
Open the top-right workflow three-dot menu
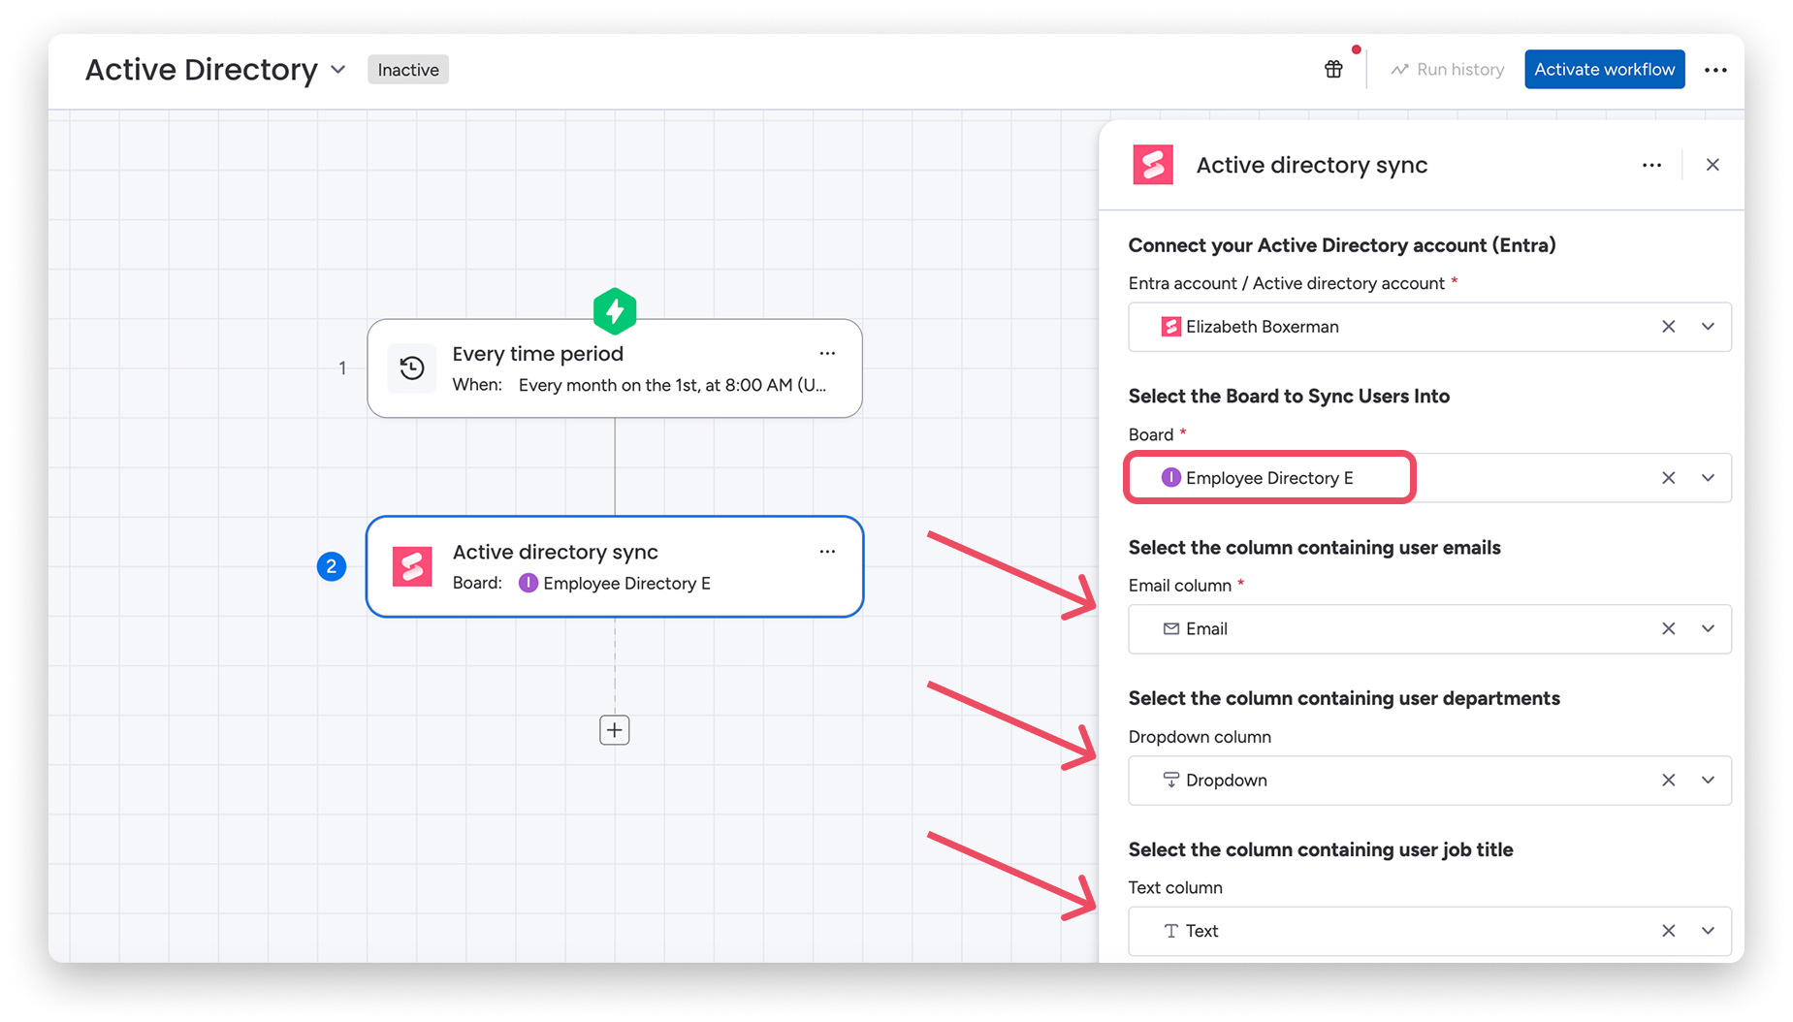[x=1715, y=70]
